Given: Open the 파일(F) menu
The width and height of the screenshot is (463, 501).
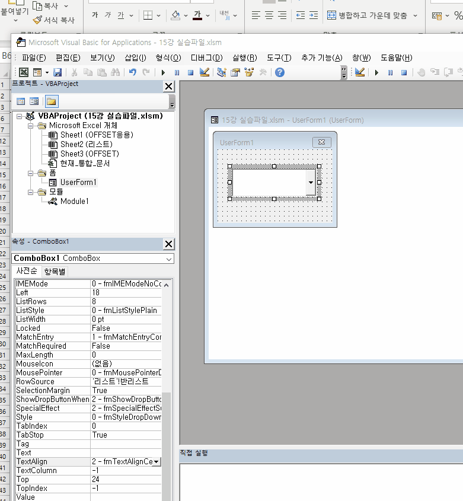Looking at the screenshot, I should [x=34, y=58].
